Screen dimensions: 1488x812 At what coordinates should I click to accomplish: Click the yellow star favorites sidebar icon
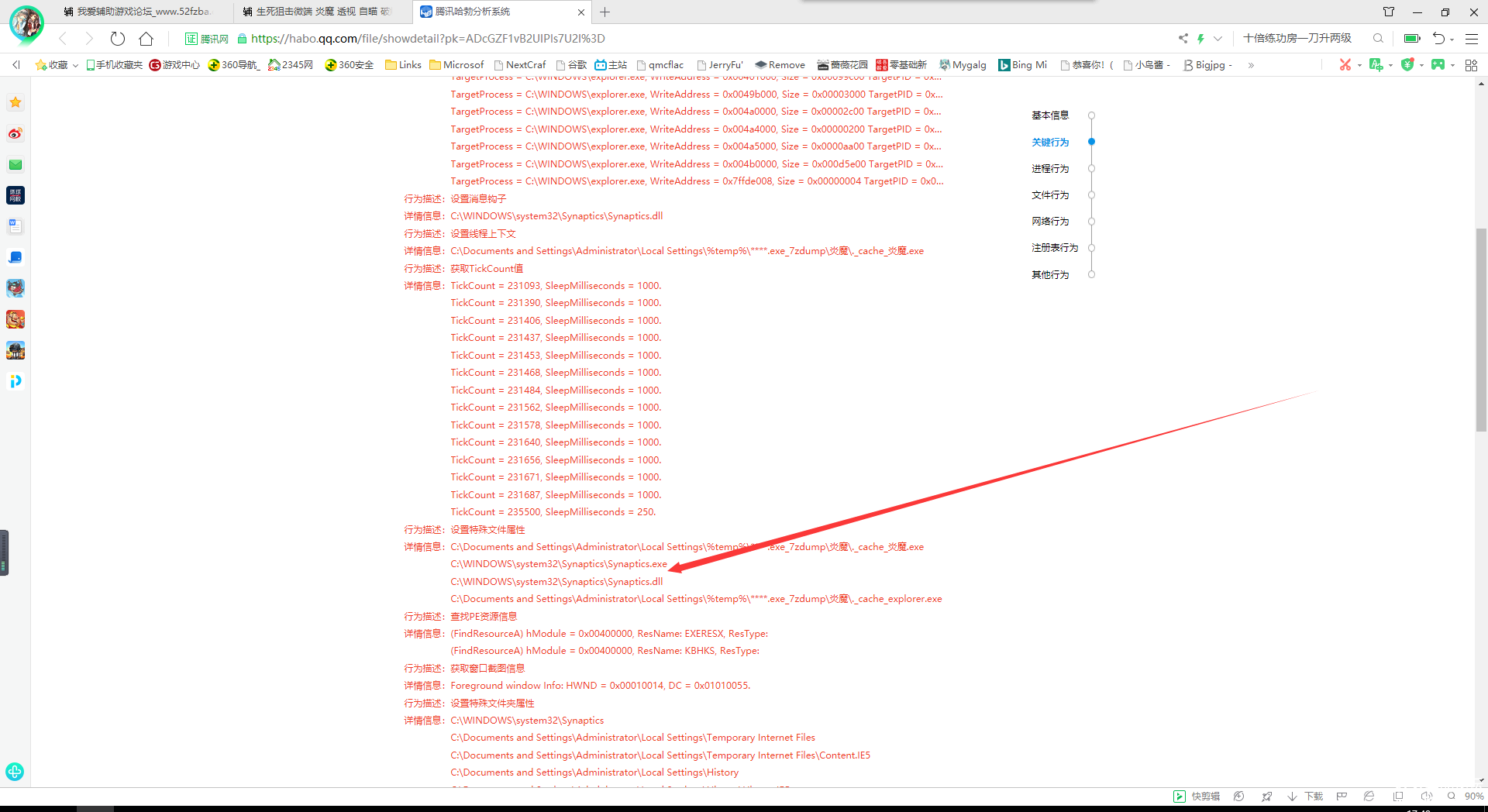coord(15,102)
